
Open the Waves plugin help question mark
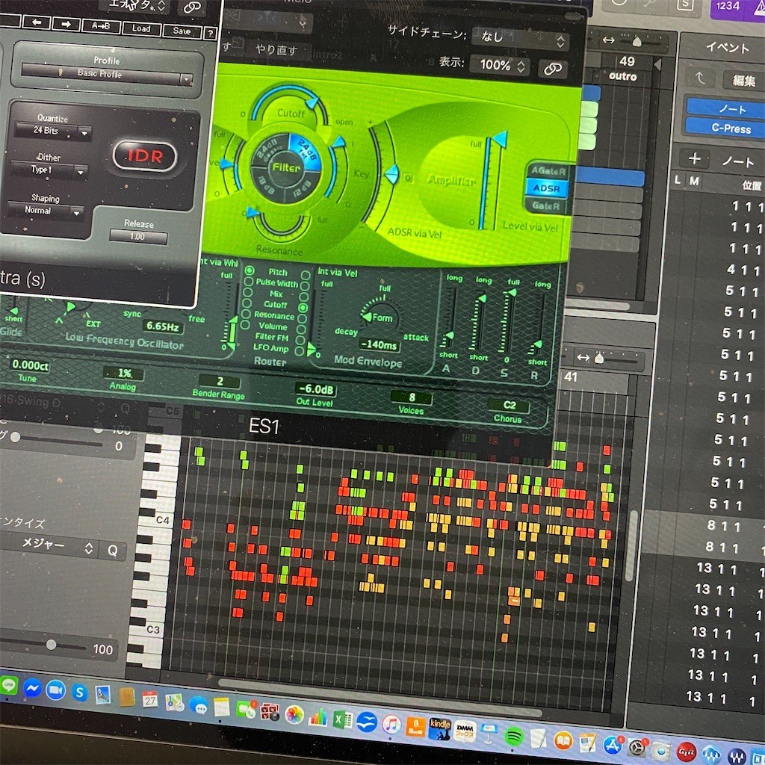[x=210, y=33]
